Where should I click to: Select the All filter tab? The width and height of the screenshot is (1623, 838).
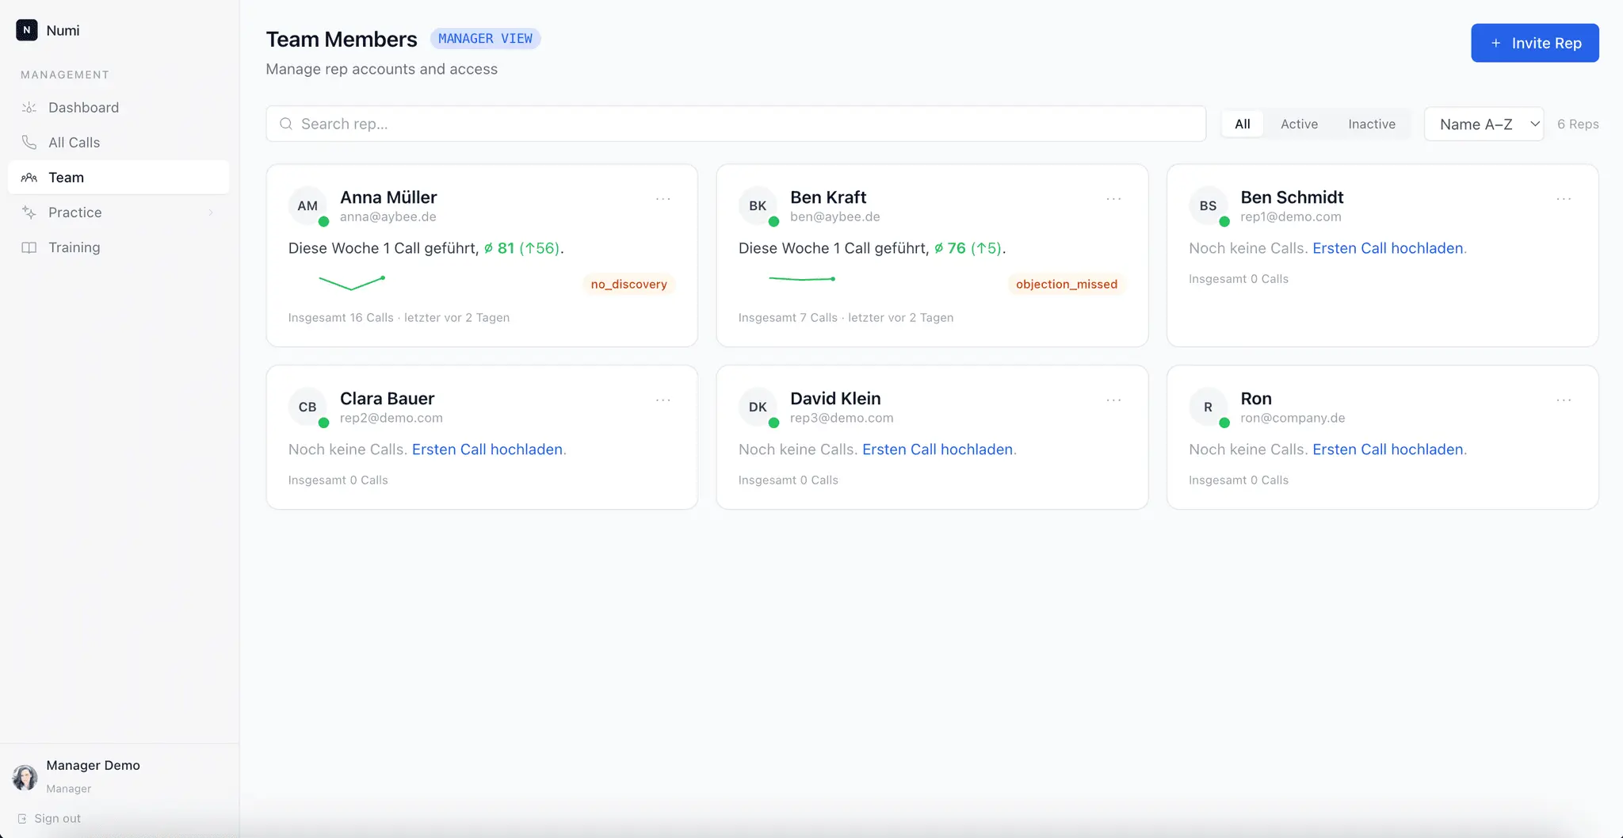(x=1242, y=124)
